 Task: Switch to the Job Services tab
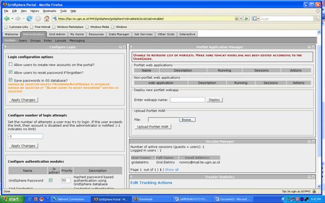point(143,34)
